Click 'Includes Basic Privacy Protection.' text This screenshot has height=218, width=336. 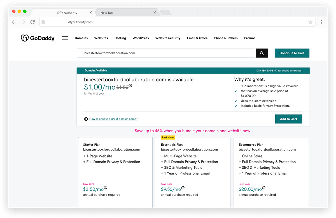click(x=265, y=106)
